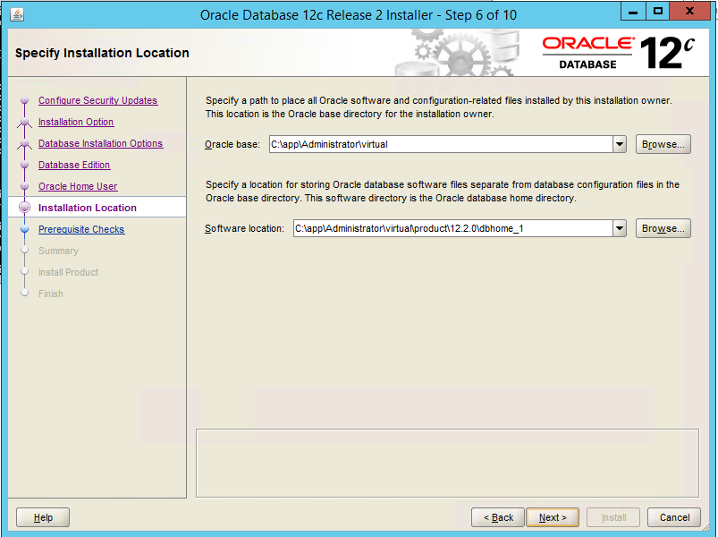Browse for the Software location directory
Screen dimensions: 718x537
[x=663, y=229]
